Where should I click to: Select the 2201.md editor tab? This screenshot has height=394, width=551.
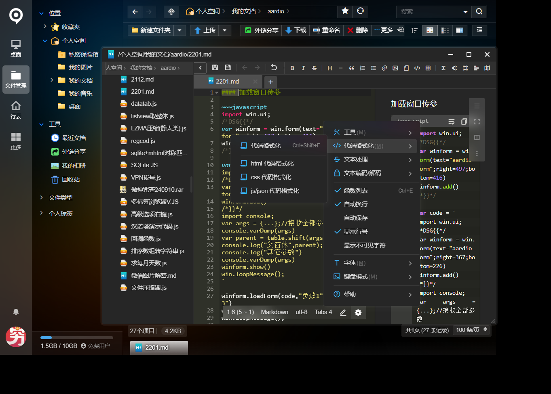click(228, 82)
